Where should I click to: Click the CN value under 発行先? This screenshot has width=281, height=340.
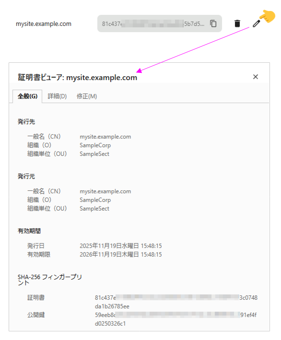point(105,137)
